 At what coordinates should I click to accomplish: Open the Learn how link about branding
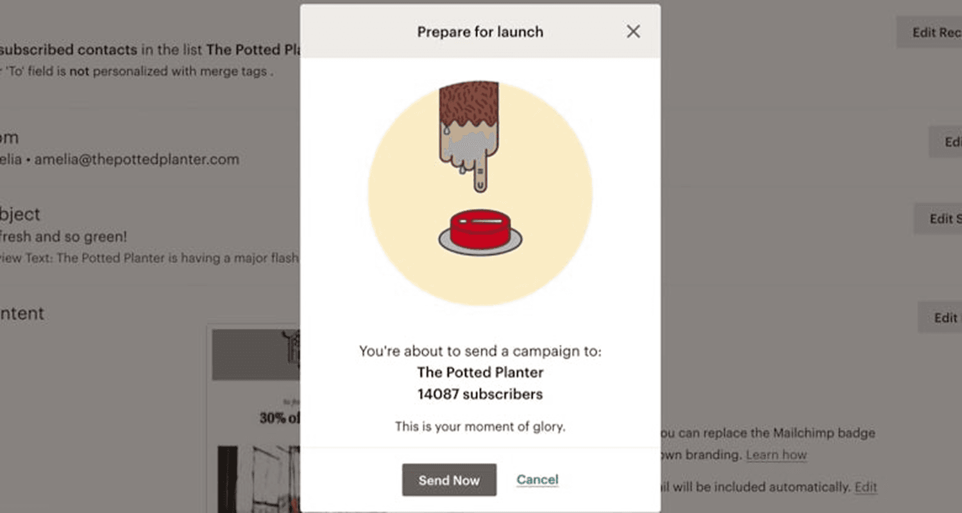click(x=777, y=455)
